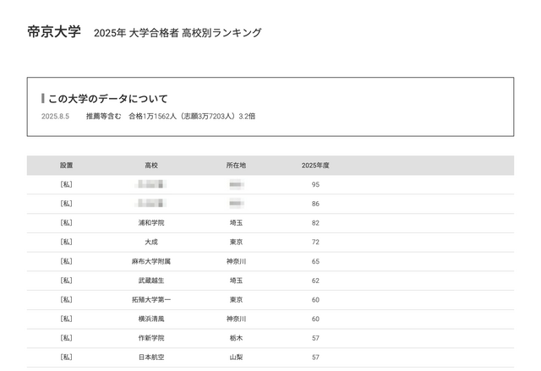Screen dimensions: 541x371
Task: Click the [私] tag in the row with 95
Action: point(66,184)
